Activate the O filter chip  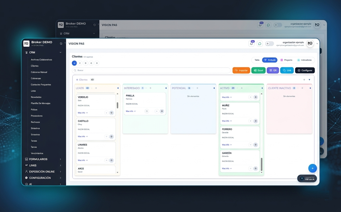(91, 63)
